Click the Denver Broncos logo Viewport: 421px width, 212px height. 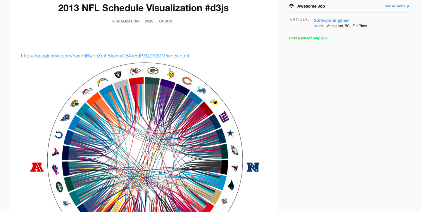[87, 91]
